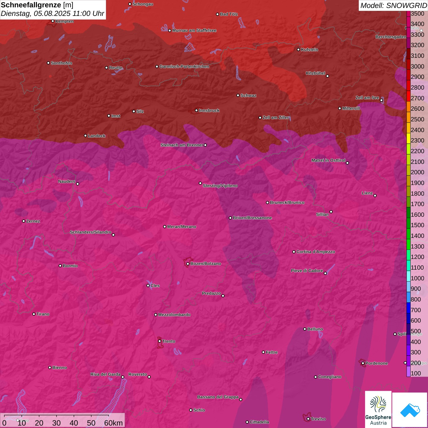Click the Sonthofen city marker dot

pos(48,63)
